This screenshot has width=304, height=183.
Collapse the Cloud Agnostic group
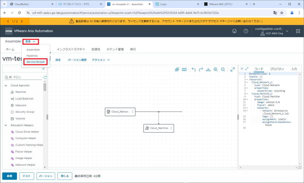[6, 85]
